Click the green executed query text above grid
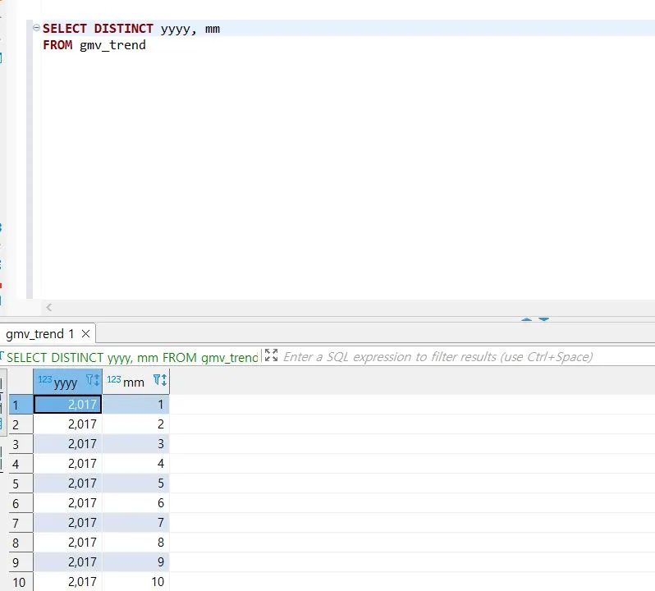 (132, 358)
